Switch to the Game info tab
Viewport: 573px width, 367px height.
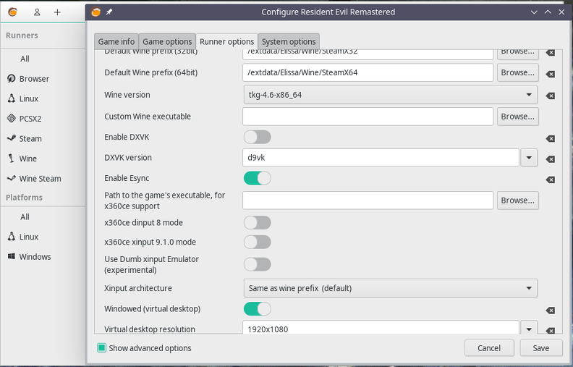click(116, 41)
